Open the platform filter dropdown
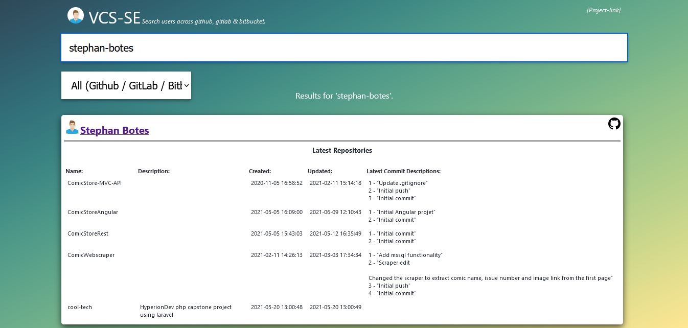 point(126,85)
